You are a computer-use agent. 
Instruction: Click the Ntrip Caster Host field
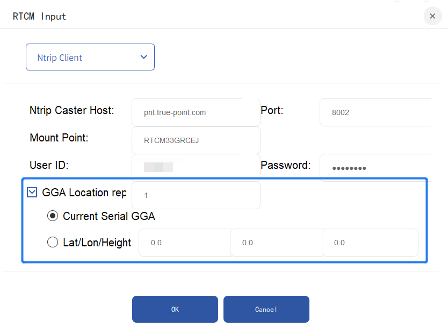tap(196, 112)
